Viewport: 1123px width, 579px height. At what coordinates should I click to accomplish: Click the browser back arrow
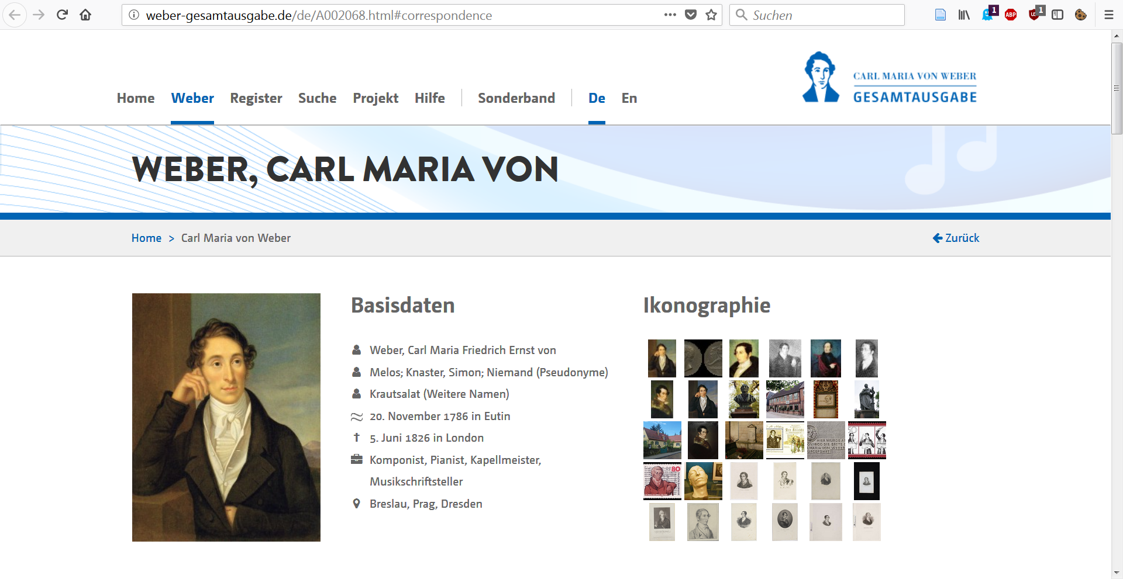coord(15,15)
